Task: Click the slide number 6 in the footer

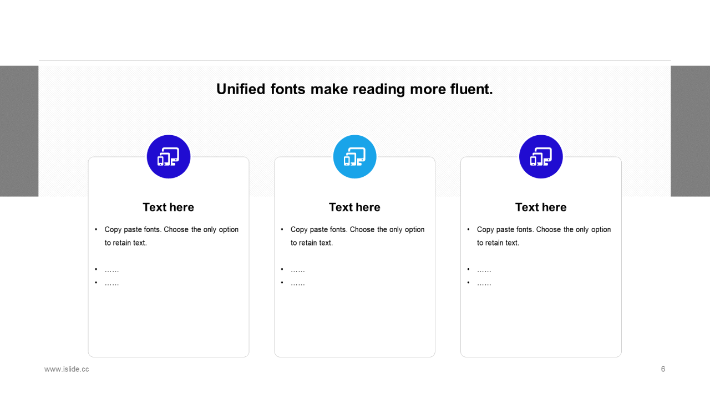Action: click(x=663, y=369)
